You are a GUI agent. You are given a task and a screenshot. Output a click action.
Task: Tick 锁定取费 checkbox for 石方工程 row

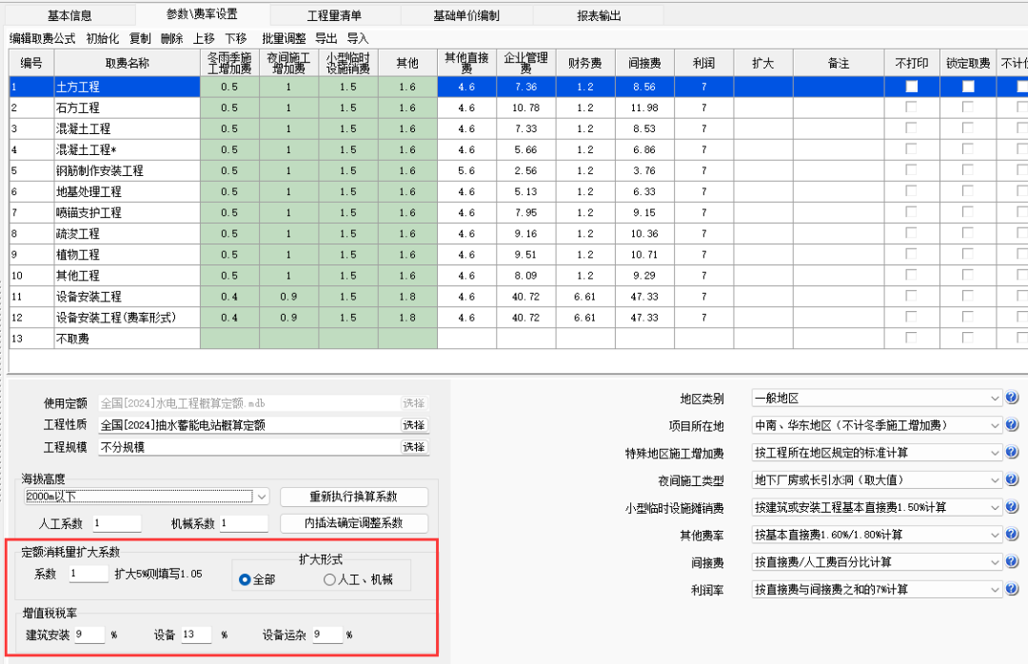click(x=968, y=107)
